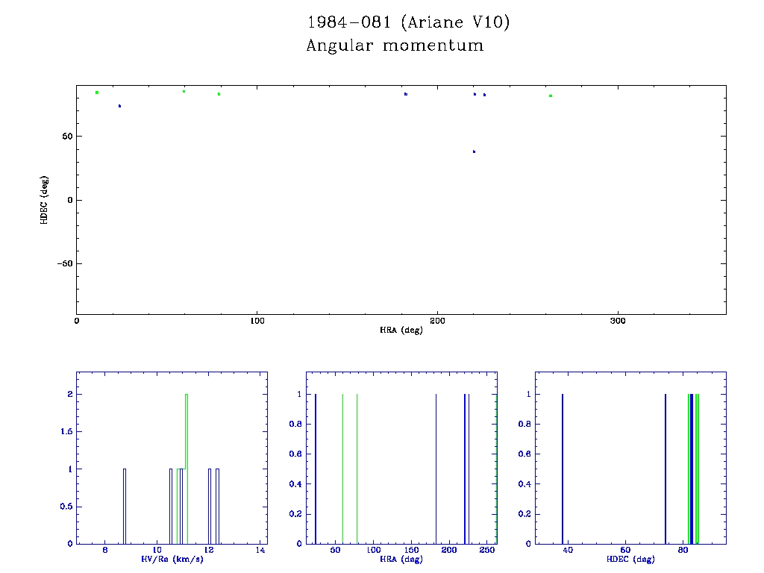The height and width of the screenshot is (573, 764).
Task: Click the "Angular momentum" subtitle
Action: tap(395, 46)
